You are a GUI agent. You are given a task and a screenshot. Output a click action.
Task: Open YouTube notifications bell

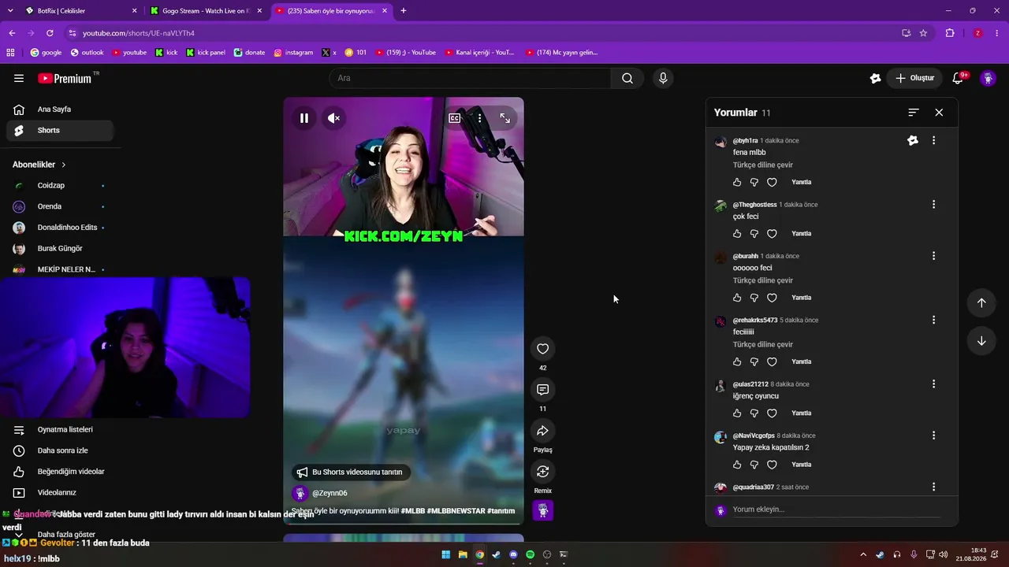coord(958,78)
